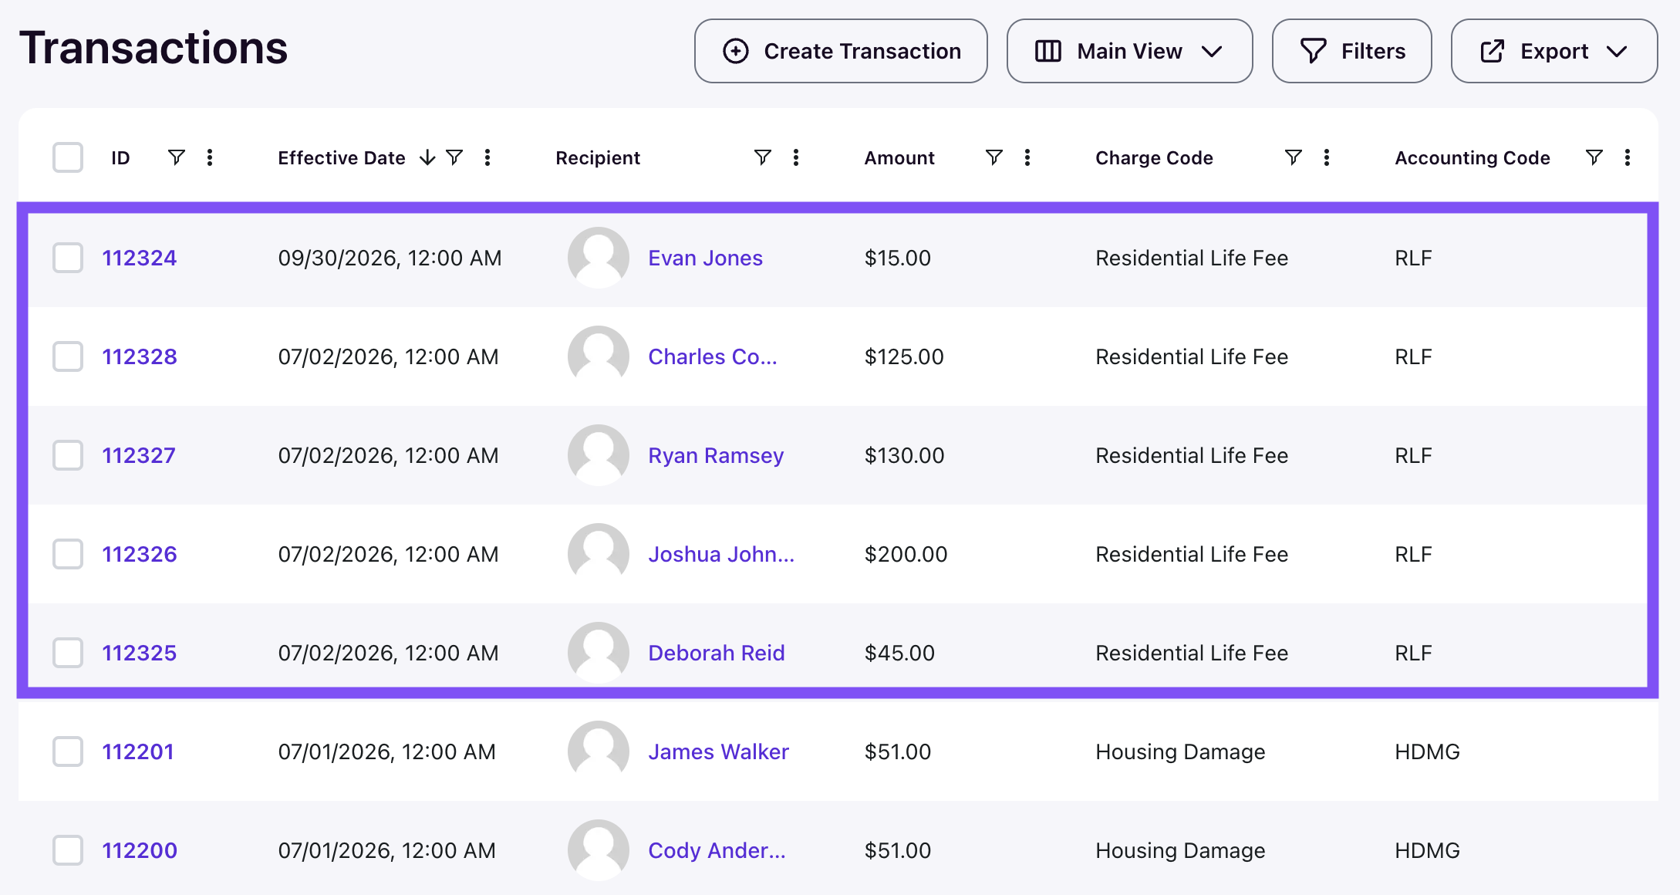
Task: Click Evan Jones avatar icon
Action: [x=599, y=258]
